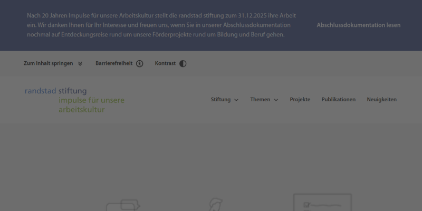Click the double chevron down icon
The image size is (422, 211).
(80, 64)
